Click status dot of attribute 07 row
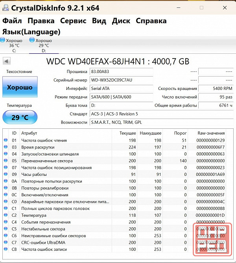This screenshot has width=236, height=263. (x=6, y=167)
